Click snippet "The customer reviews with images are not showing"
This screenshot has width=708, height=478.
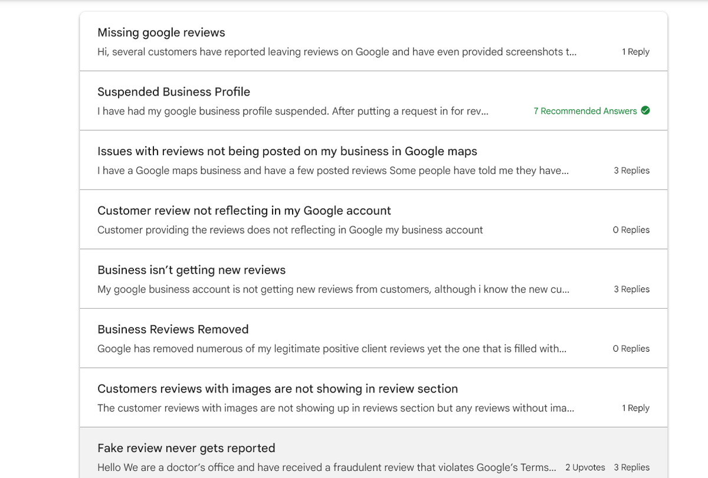336,408
